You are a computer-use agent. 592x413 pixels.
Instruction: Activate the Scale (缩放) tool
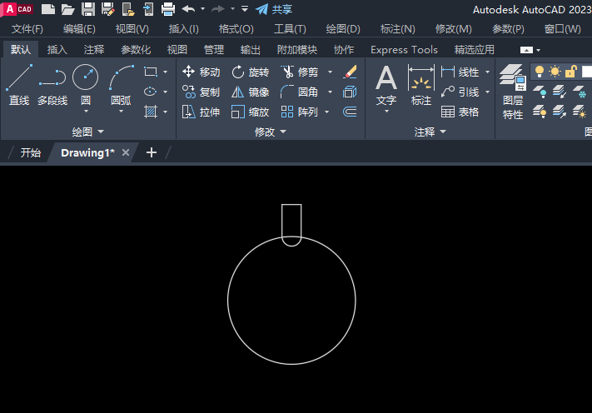click(x=250, y=112)
